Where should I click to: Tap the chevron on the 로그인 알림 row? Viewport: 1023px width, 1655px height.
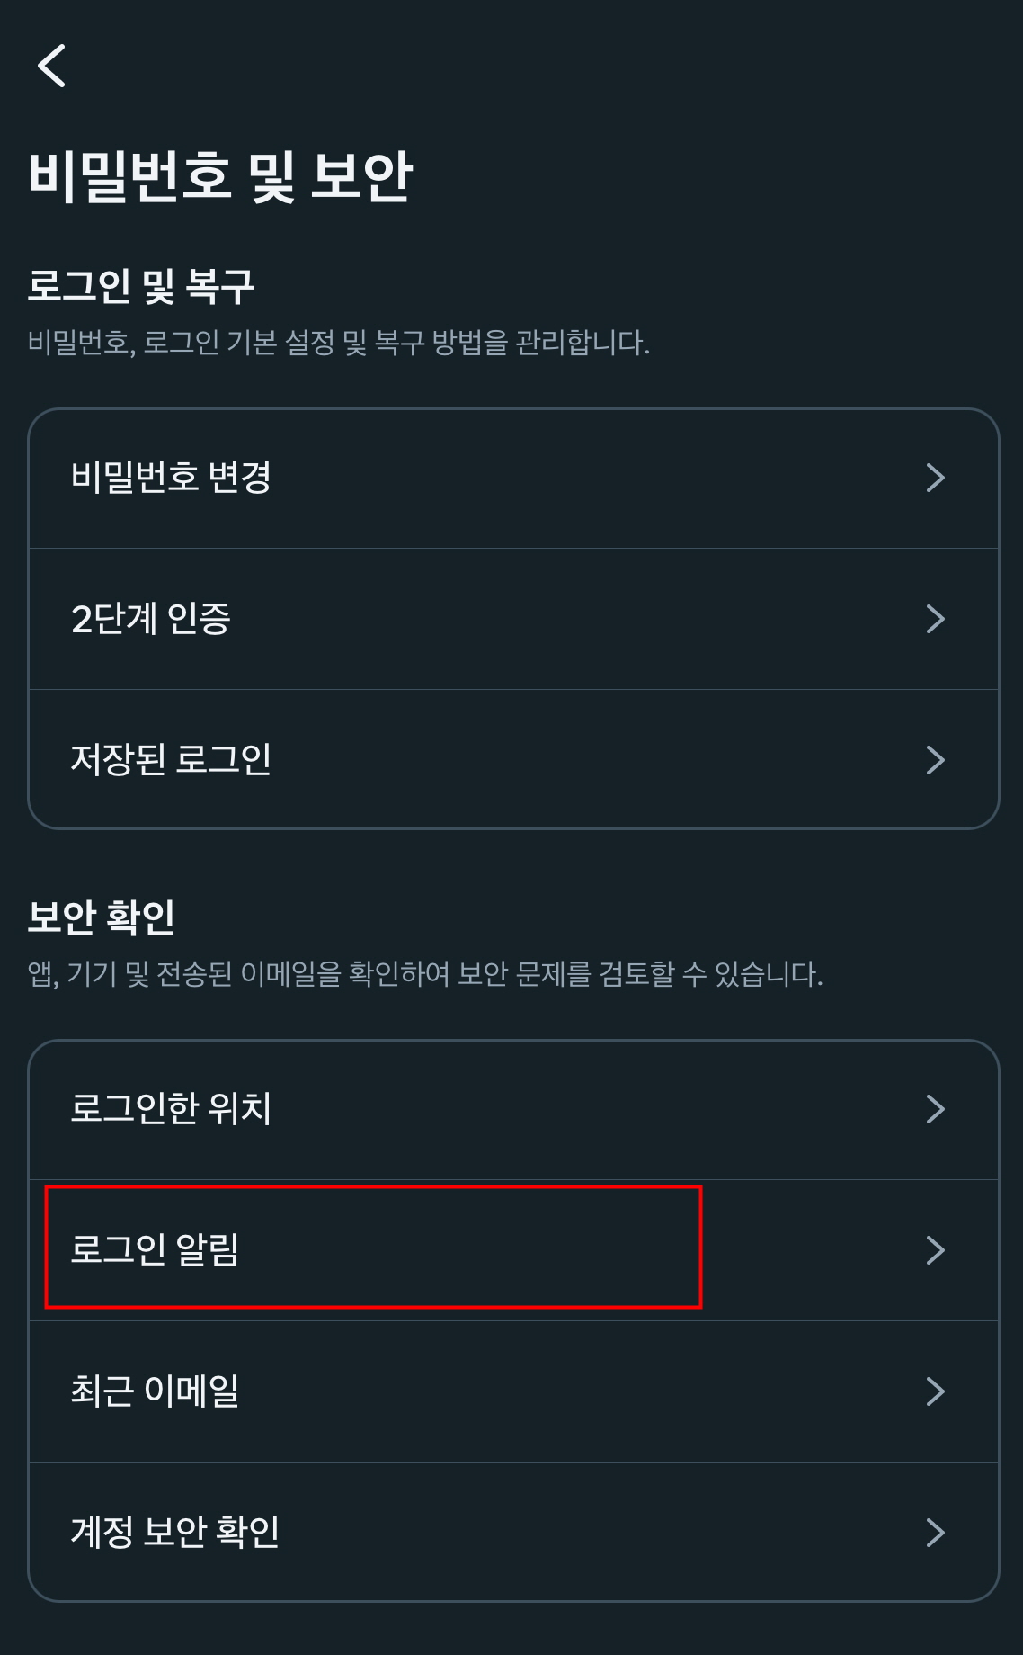(936, 1248)
